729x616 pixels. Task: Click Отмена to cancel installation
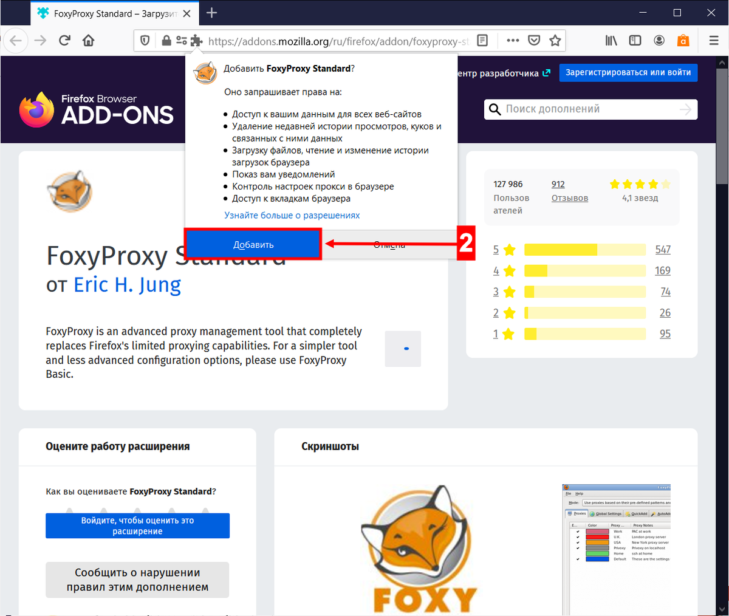coord(389,245)
